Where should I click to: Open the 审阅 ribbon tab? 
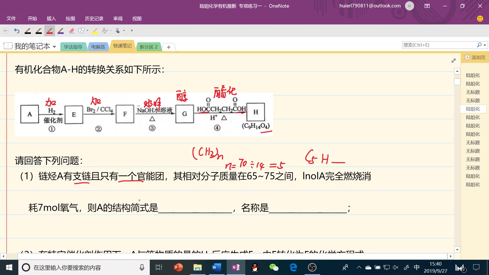118,19
